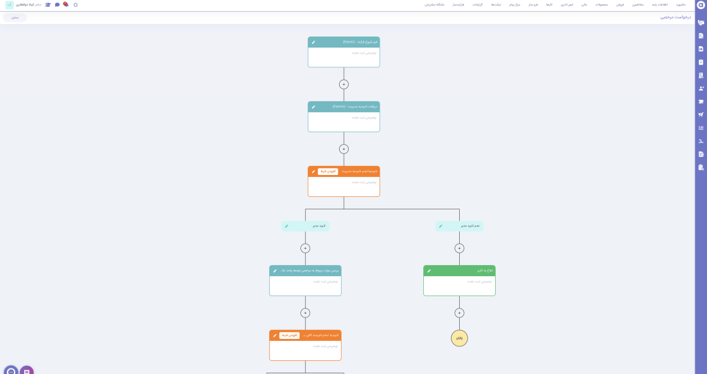Add step below 'دریافت تاییدیه مدیریت' node
The image size is (707, 374).
coord(344,149)
